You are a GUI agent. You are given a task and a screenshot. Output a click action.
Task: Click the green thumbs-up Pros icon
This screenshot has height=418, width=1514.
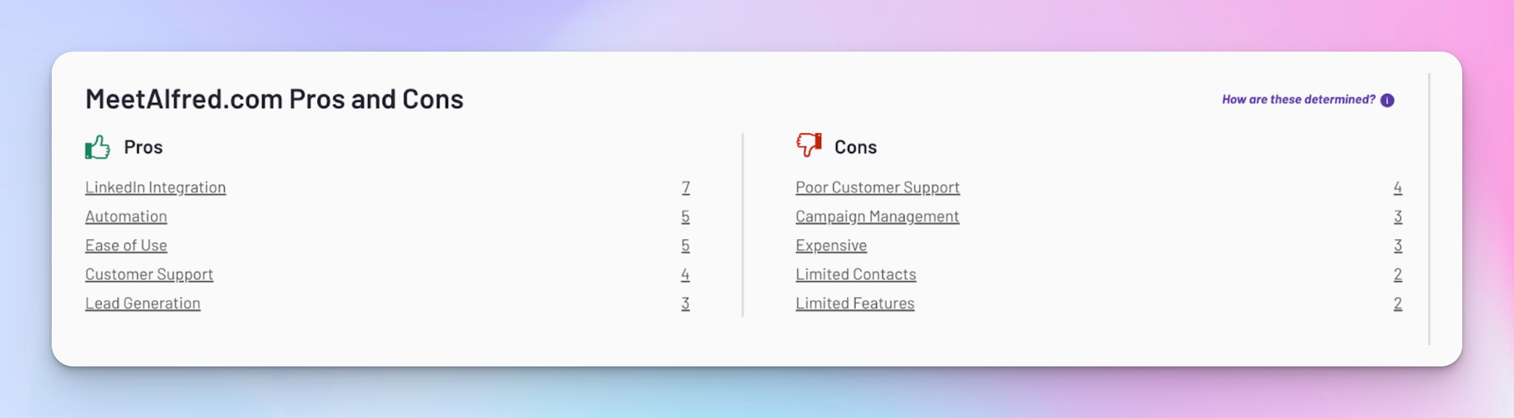tap(97, 147)
